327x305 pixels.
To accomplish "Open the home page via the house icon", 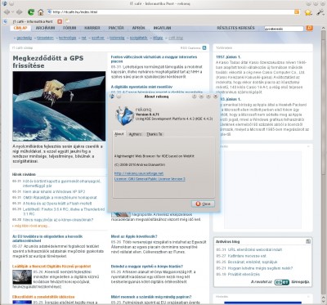I will click(41, 12).
